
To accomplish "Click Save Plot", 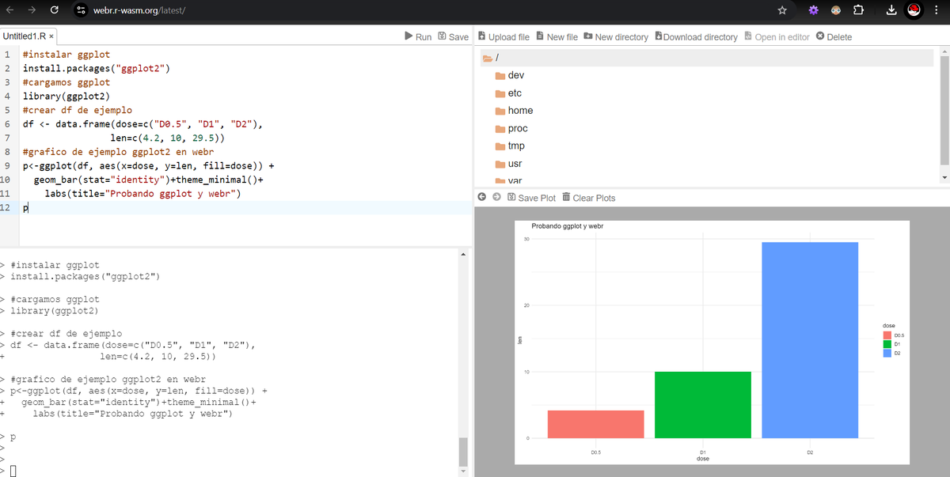I will [531, 198].
